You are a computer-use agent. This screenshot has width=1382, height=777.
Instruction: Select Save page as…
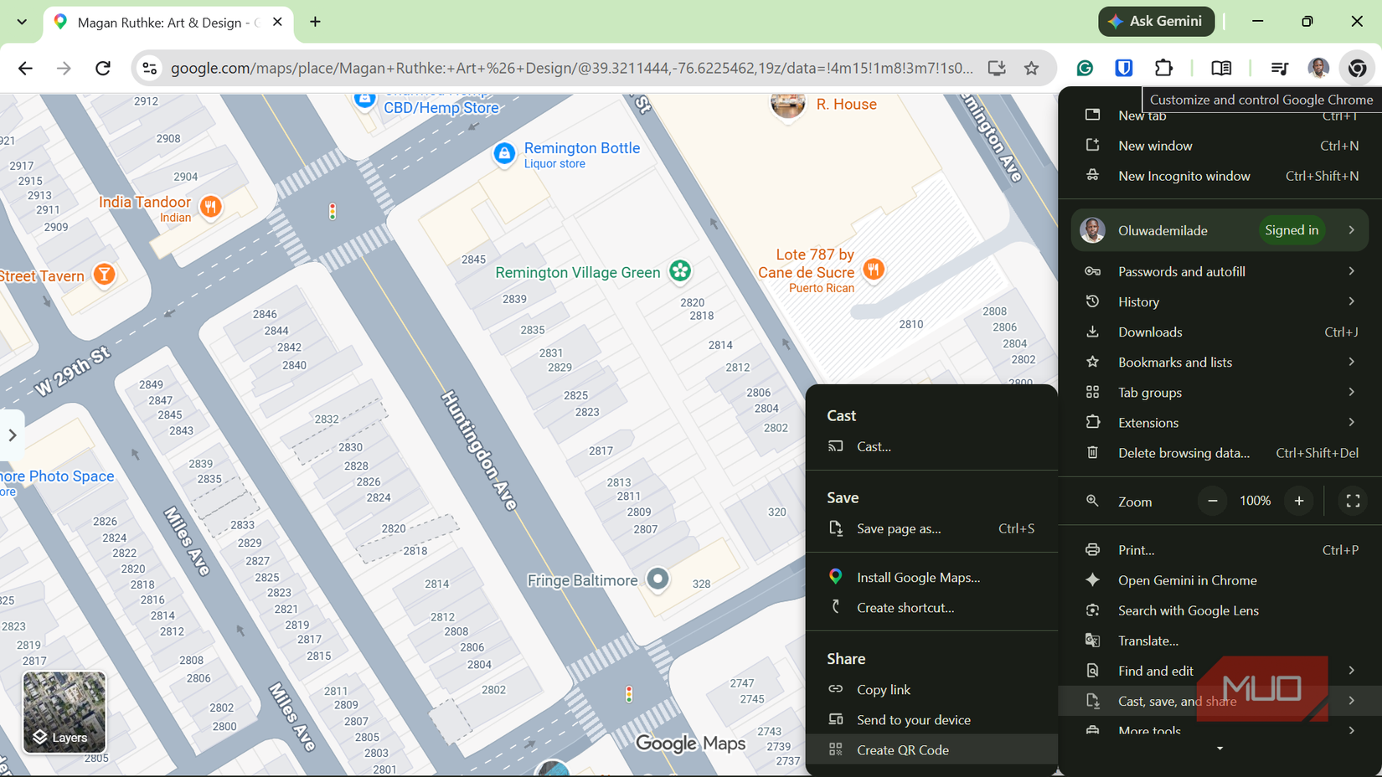[931, 528]
